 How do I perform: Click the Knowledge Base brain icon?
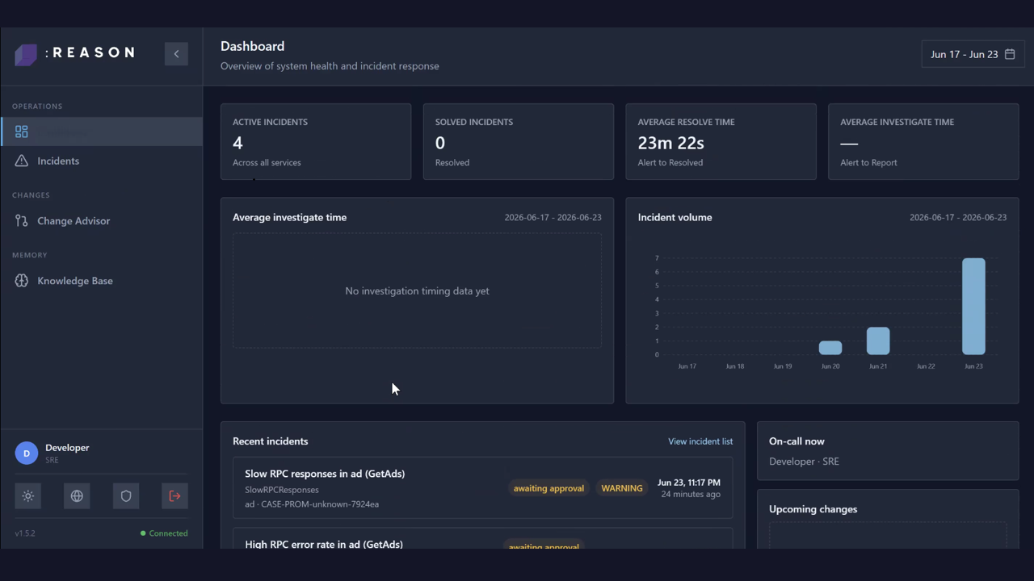tap(22, 281)
